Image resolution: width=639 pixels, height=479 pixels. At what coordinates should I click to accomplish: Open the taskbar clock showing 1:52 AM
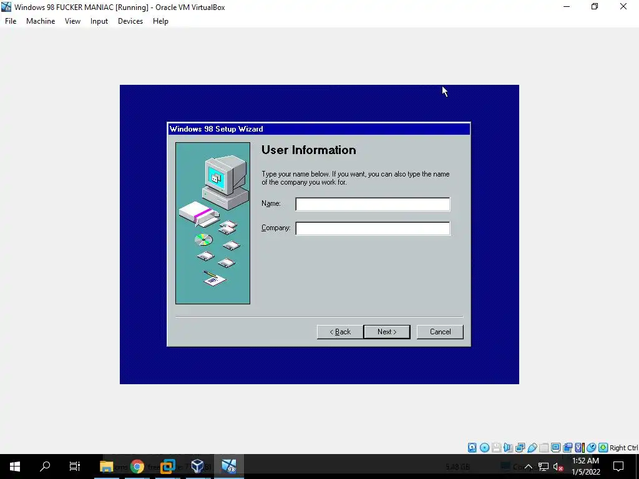(585, 467)
